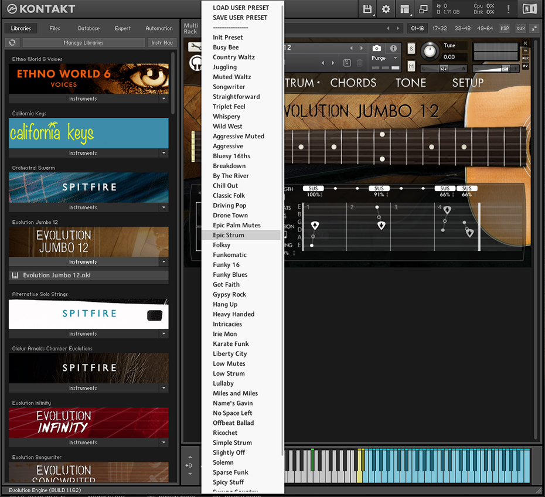
Task: Load Evolution Jumbo 12.nki instrument
Action: 88,275
